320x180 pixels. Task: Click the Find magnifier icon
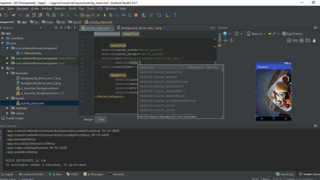(48, 15)
